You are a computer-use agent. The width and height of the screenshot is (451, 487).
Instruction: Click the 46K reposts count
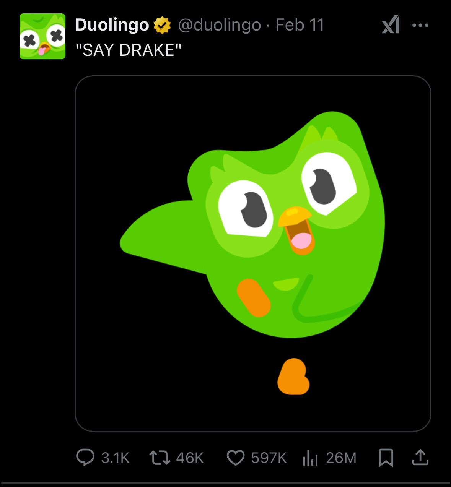click(x=190, y=458)
